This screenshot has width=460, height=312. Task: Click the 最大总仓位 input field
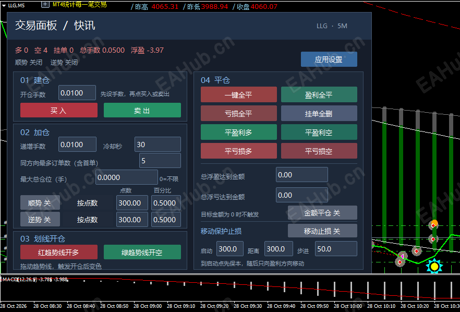pyautogui.click(x=127, y=177)
